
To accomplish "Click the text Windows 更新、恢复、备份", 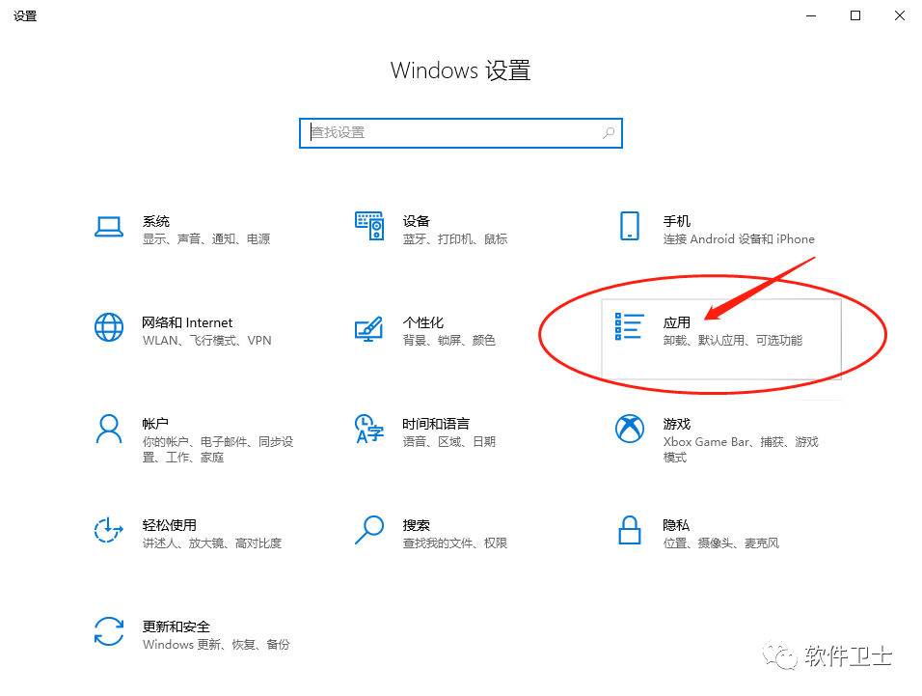I will pos(216,644).
